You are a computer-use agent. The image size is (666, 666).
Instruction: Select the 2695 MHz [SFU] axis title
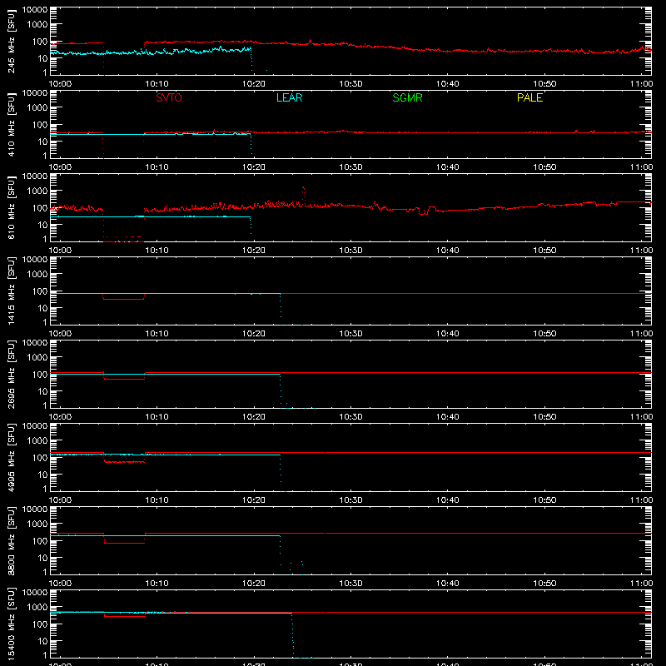pyautogui.click(x=11, y=374)
